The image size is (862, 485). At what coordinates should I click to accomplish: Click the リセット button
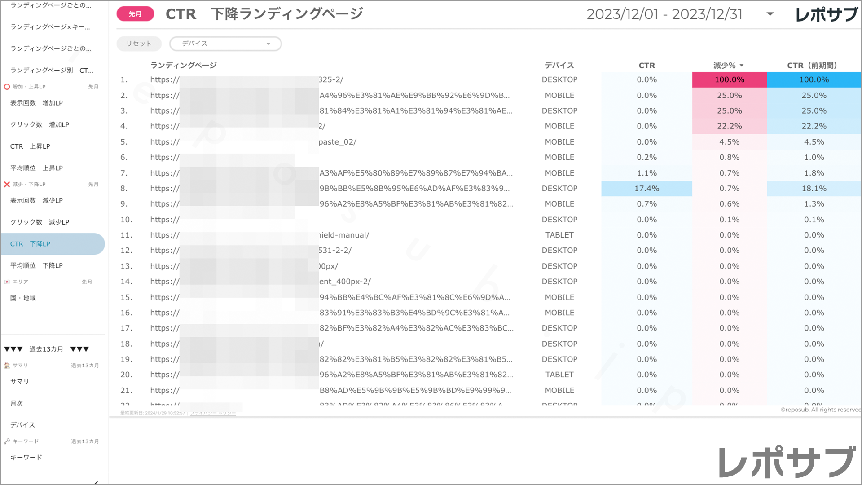139,44
